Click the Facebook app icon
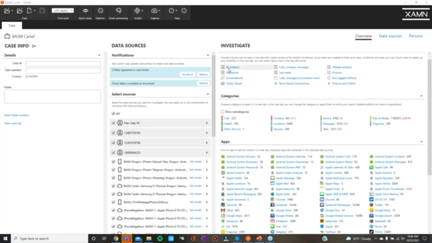Screen dimensions: 432x243 [x=272, y=205]
